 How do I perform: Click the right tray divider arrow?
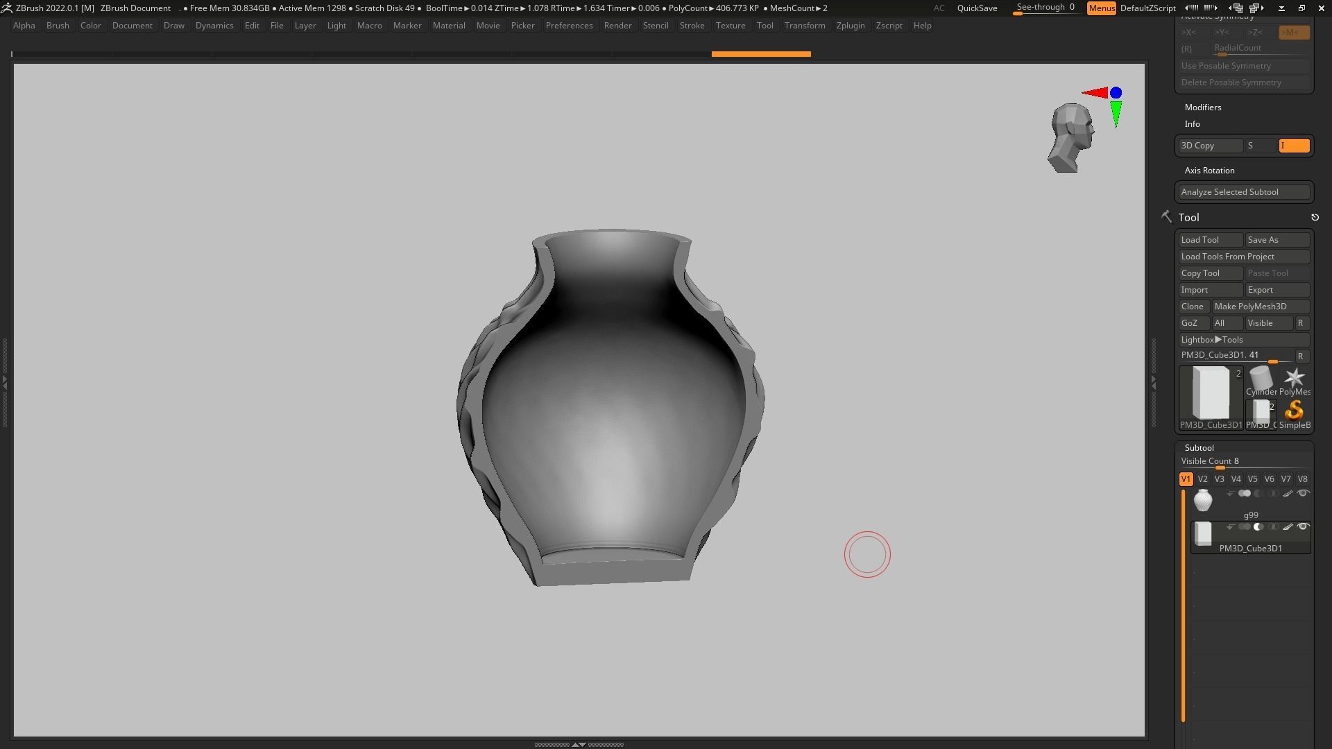tap(1153, 381)
